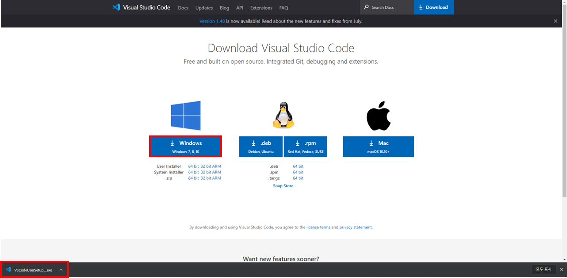567x278 pixels.
Task: Click the 'Want new features sooner?' heading
Action: [281, 259]
